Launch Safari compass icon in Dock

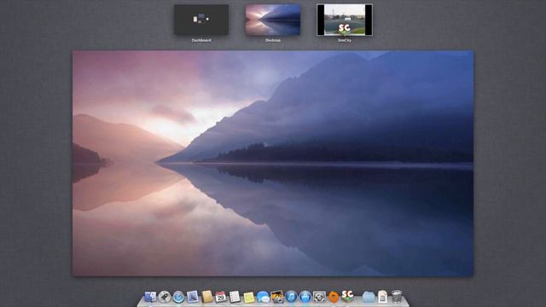[178, 297]
